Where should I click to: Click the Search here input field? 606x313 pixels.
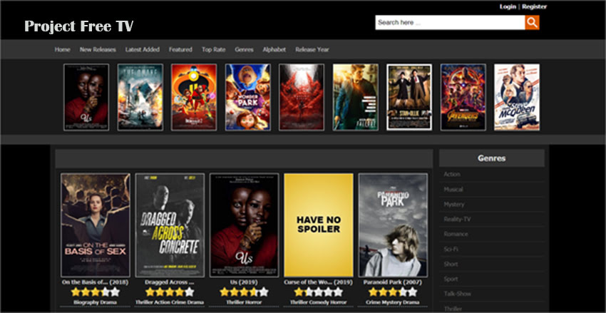450,22
